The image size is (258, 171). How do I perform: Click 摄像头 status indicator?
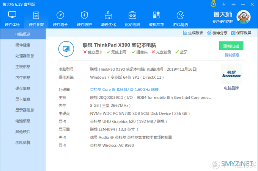pos(140,52)
